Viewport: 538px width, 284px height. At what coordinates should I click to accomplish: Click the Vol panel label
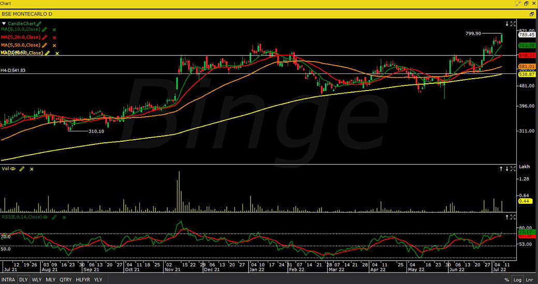click(x=6, y=169)
